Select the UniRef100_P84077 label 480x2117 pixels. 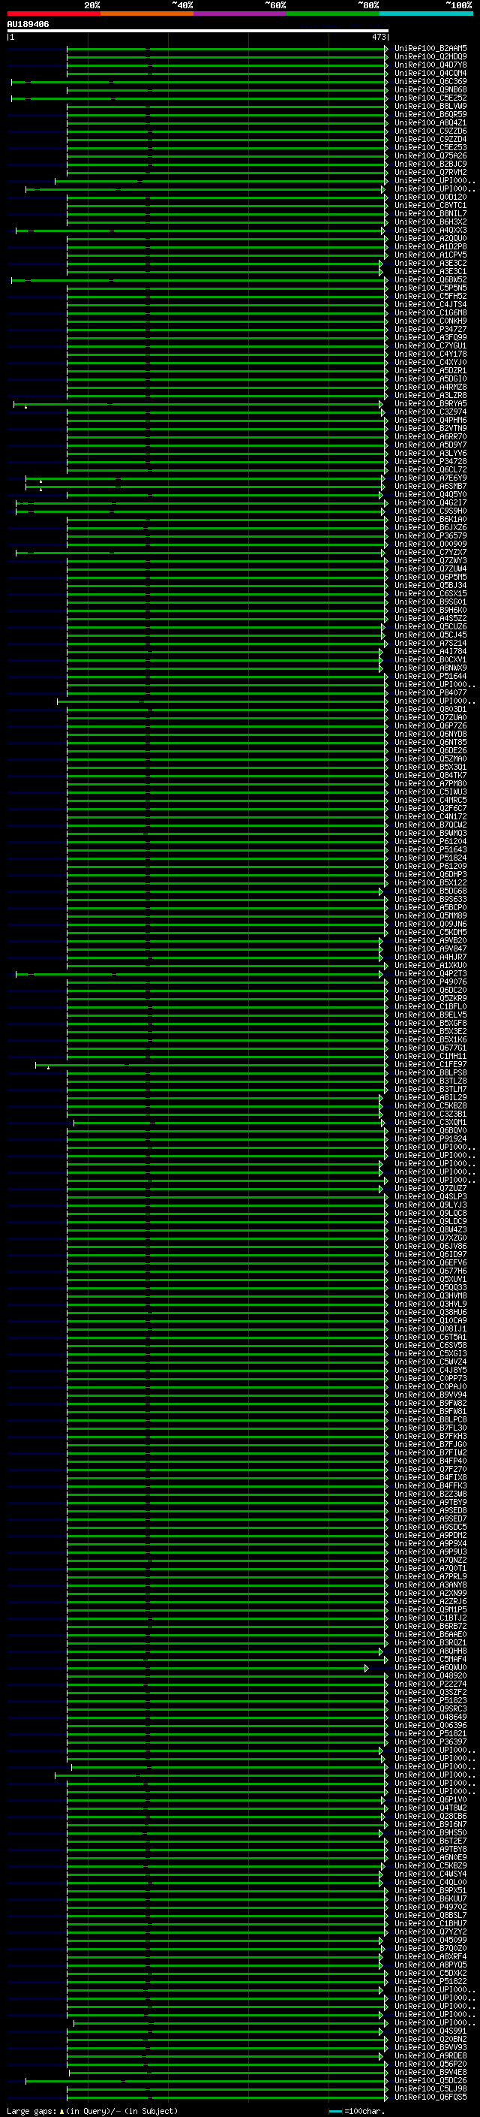coord(430,693)
